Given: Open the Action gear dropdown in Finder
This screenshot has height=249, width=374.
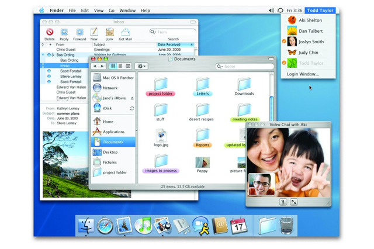Looking at the screenshot, I should [141, 67].
